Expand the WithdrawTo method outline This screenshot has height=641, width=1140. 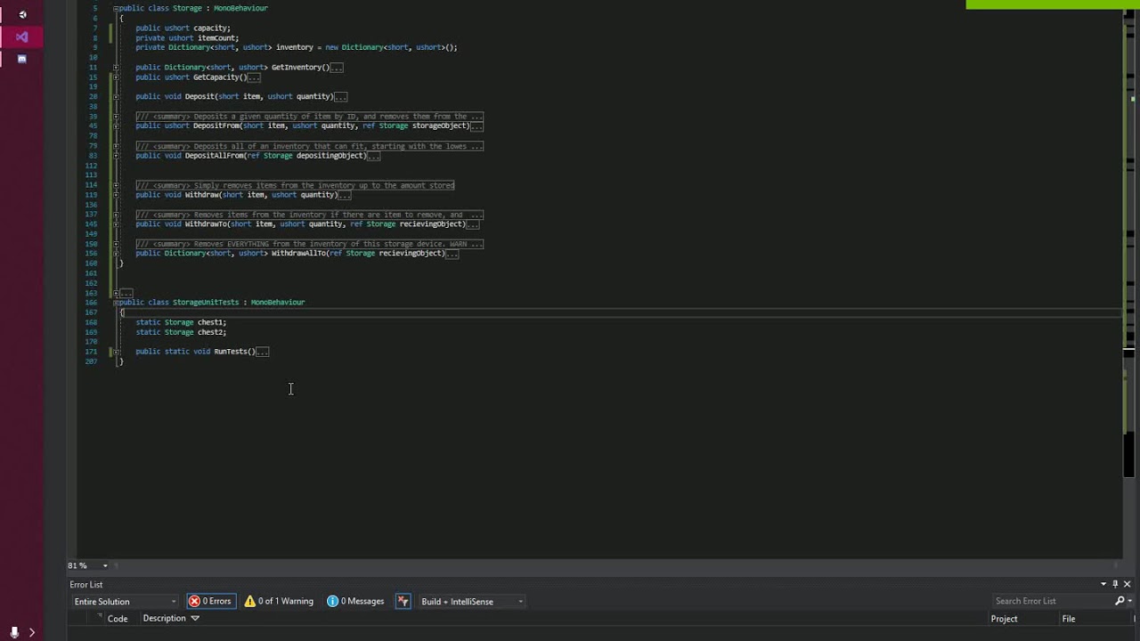pos(116,224)
